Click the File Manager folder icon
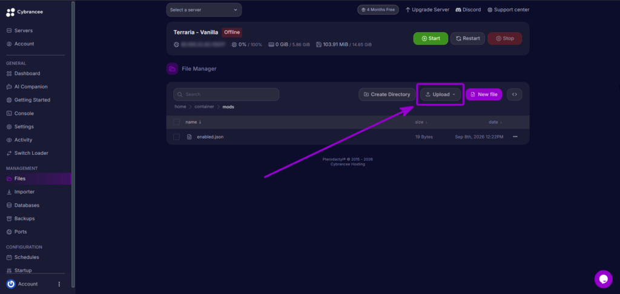This screenshot has width=620, height=294. pyautogui.click(x=172, y=69)
